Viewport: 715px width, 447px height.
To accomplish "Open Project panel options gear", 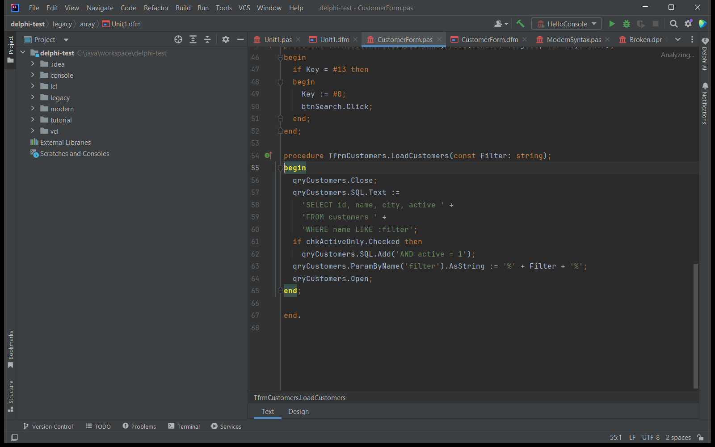I will point(226,39).
